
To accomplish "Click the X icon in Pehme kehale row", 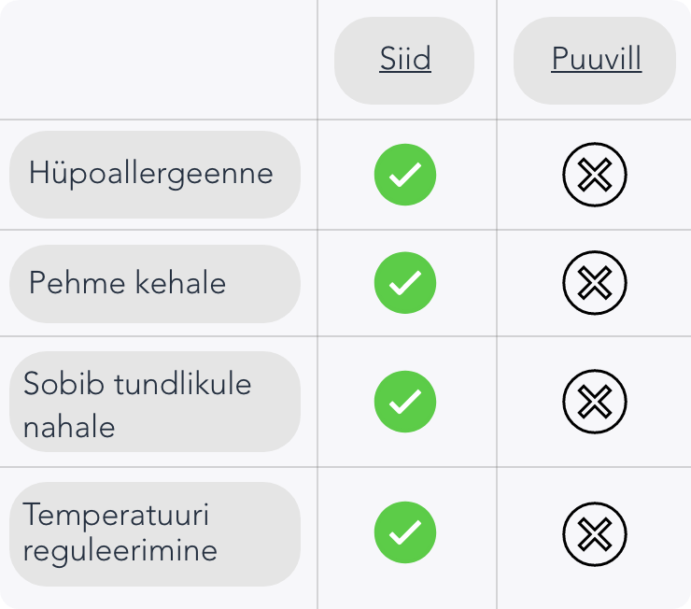I will (x=595, y=283).
